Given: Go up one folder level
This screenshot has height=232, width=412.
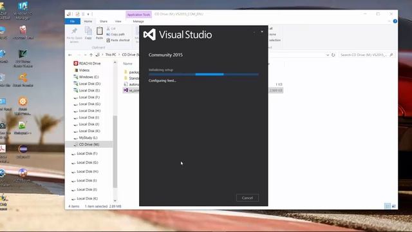Looking at the screenshot, I should point(91,55).
